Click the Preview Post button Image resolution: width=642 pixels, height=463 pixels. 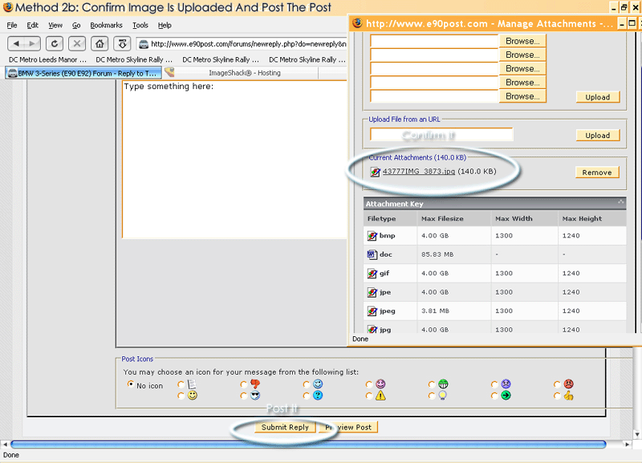(348, 428)
